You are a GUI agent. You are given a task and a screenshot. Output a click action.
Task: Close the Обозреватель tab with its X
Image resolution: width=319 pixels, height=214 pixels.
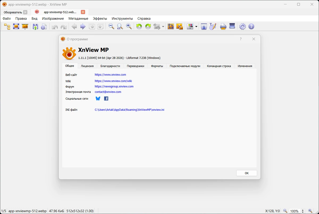[25, 12]
